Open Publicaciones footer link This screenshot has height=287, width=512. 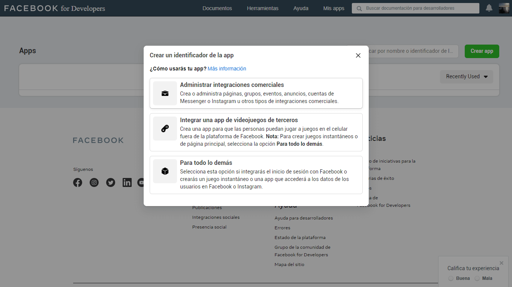[x=207, y=208]
